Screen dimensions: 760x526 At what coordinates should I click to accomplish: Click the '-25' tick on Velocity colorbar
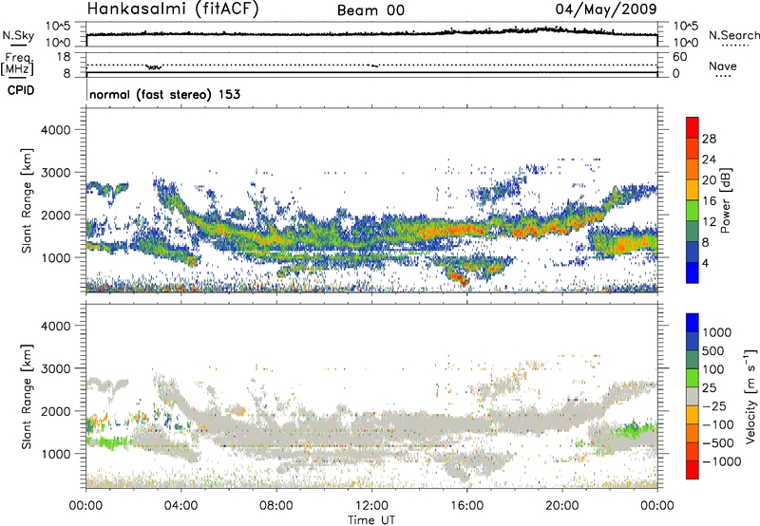[x=714, y=406]
